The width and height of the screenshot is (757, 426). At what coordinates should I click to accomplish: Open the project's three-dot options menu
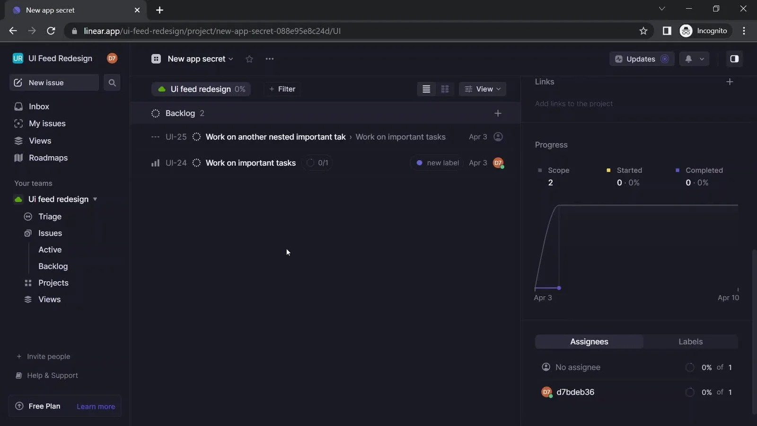269,59
